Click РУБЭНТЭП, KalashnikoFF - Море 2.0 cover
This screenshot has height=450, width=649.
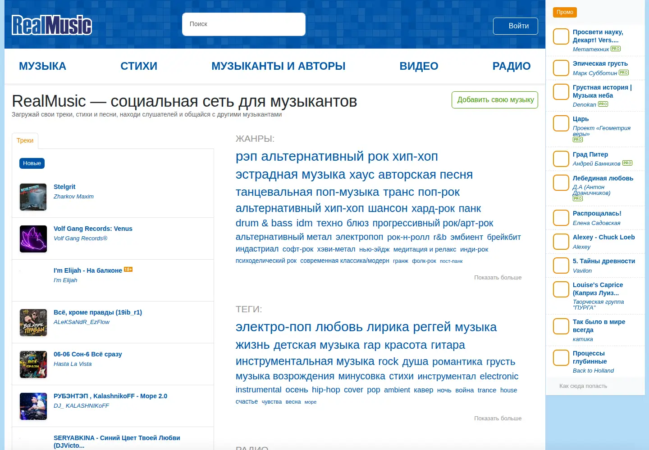point(33,406)
